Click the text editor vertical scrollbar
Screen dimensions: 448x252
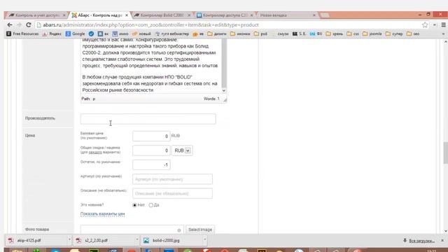(224, 64)
